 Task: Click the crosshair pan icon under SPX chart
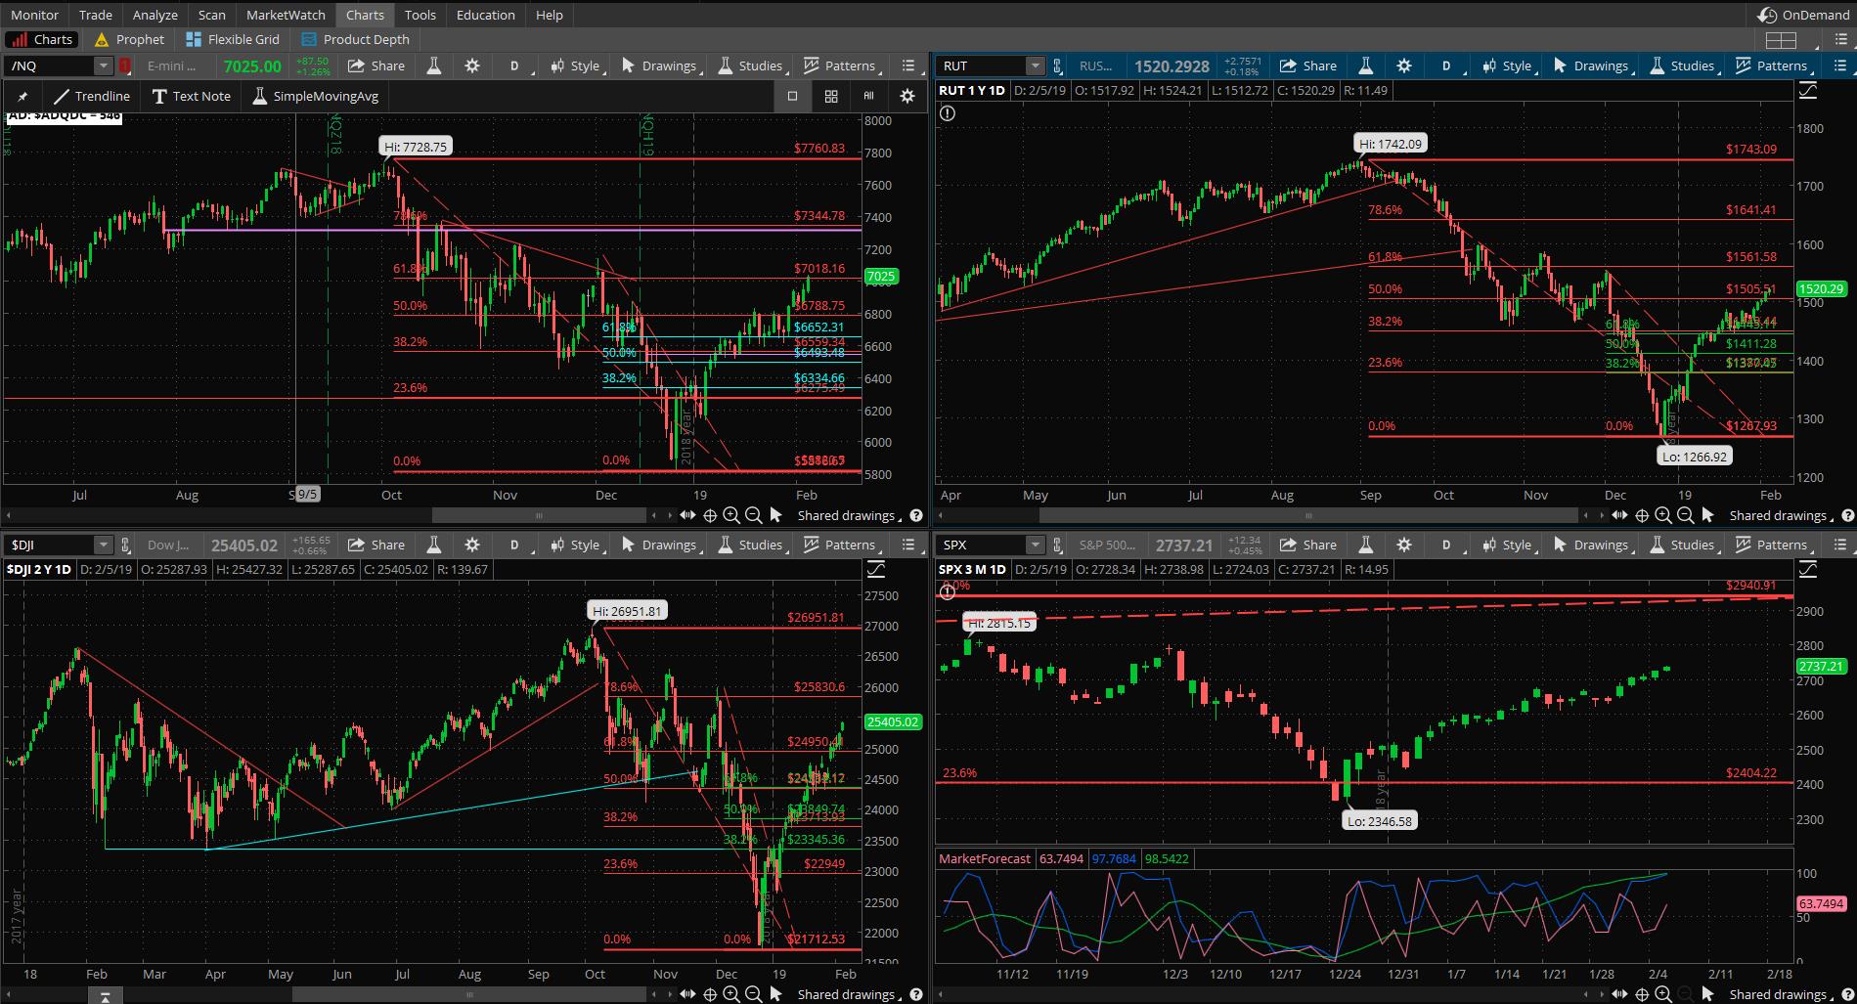coord(1642,994)
